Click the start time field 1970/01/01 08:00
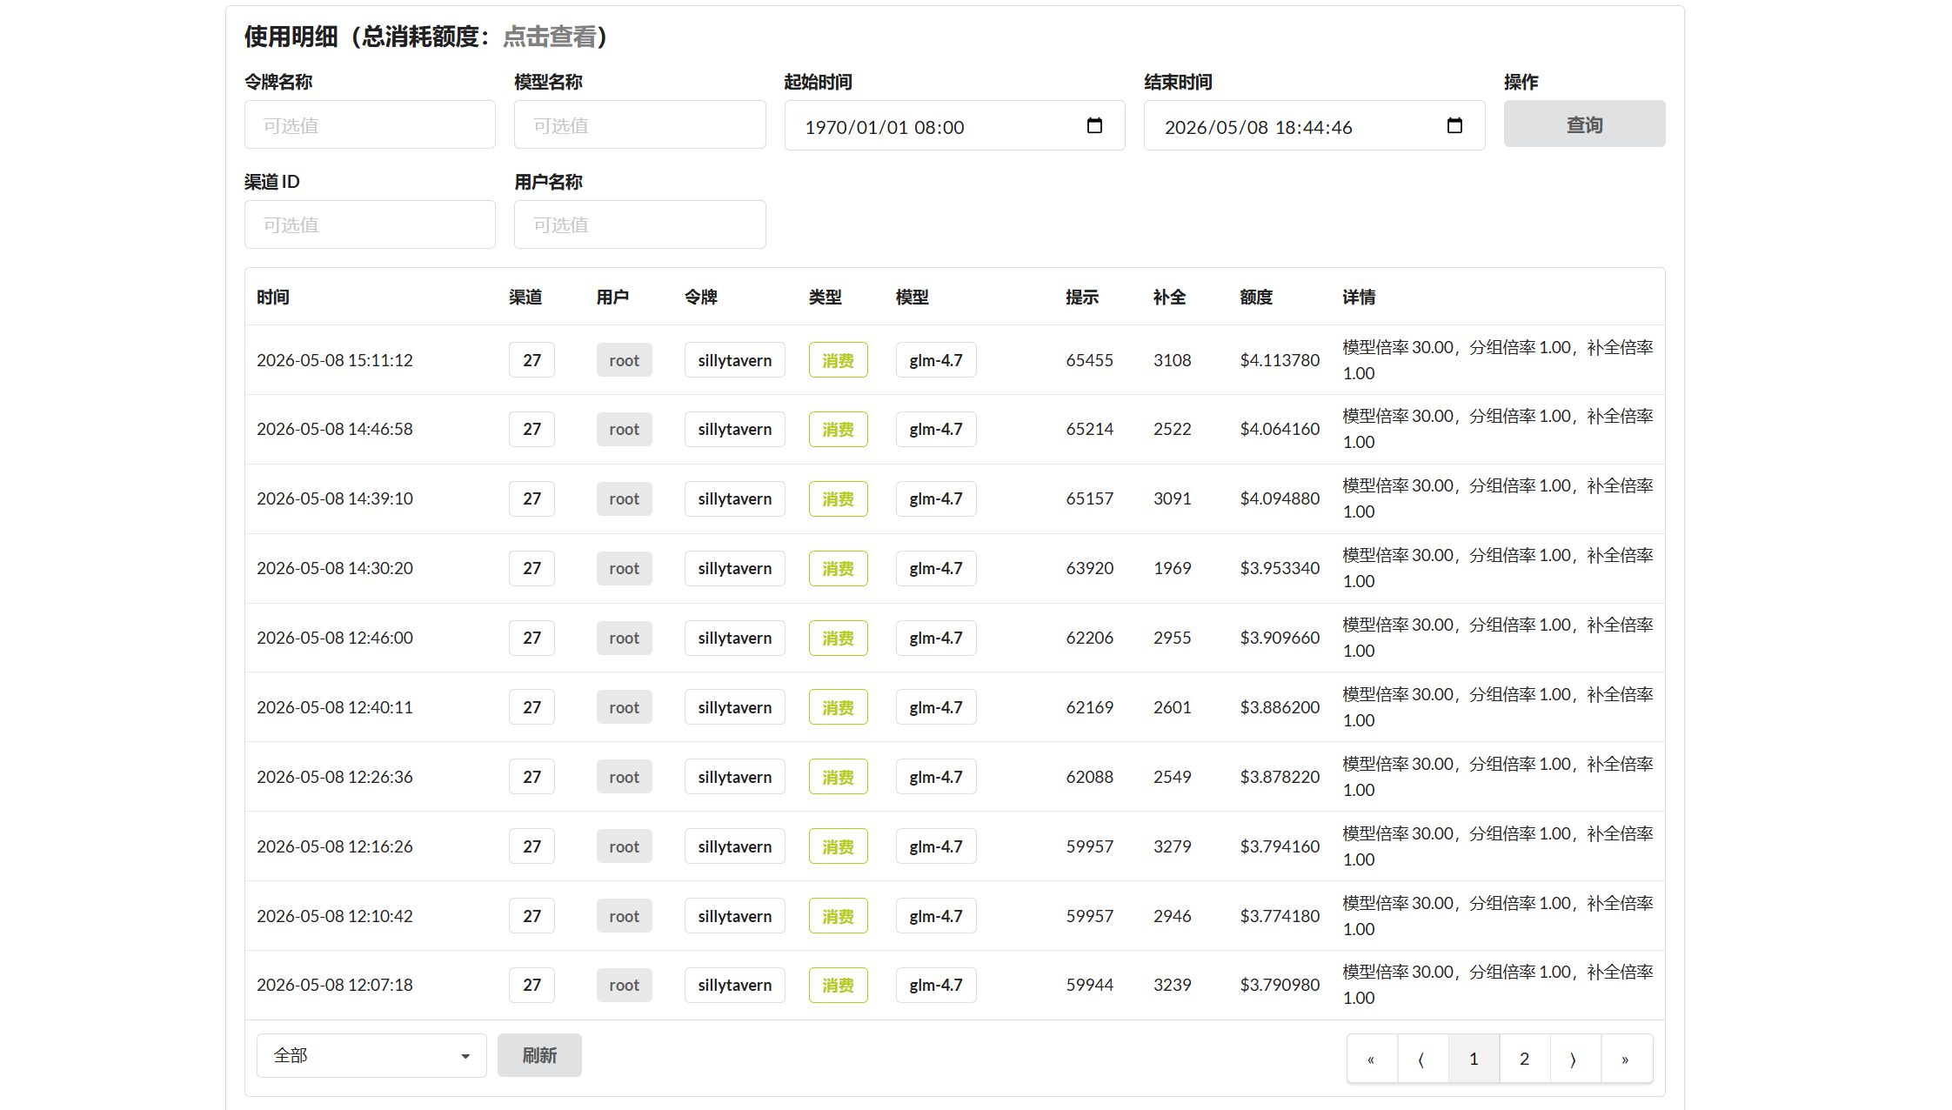The height and width of the screenshot is (1110, 1952). [954, 126]
